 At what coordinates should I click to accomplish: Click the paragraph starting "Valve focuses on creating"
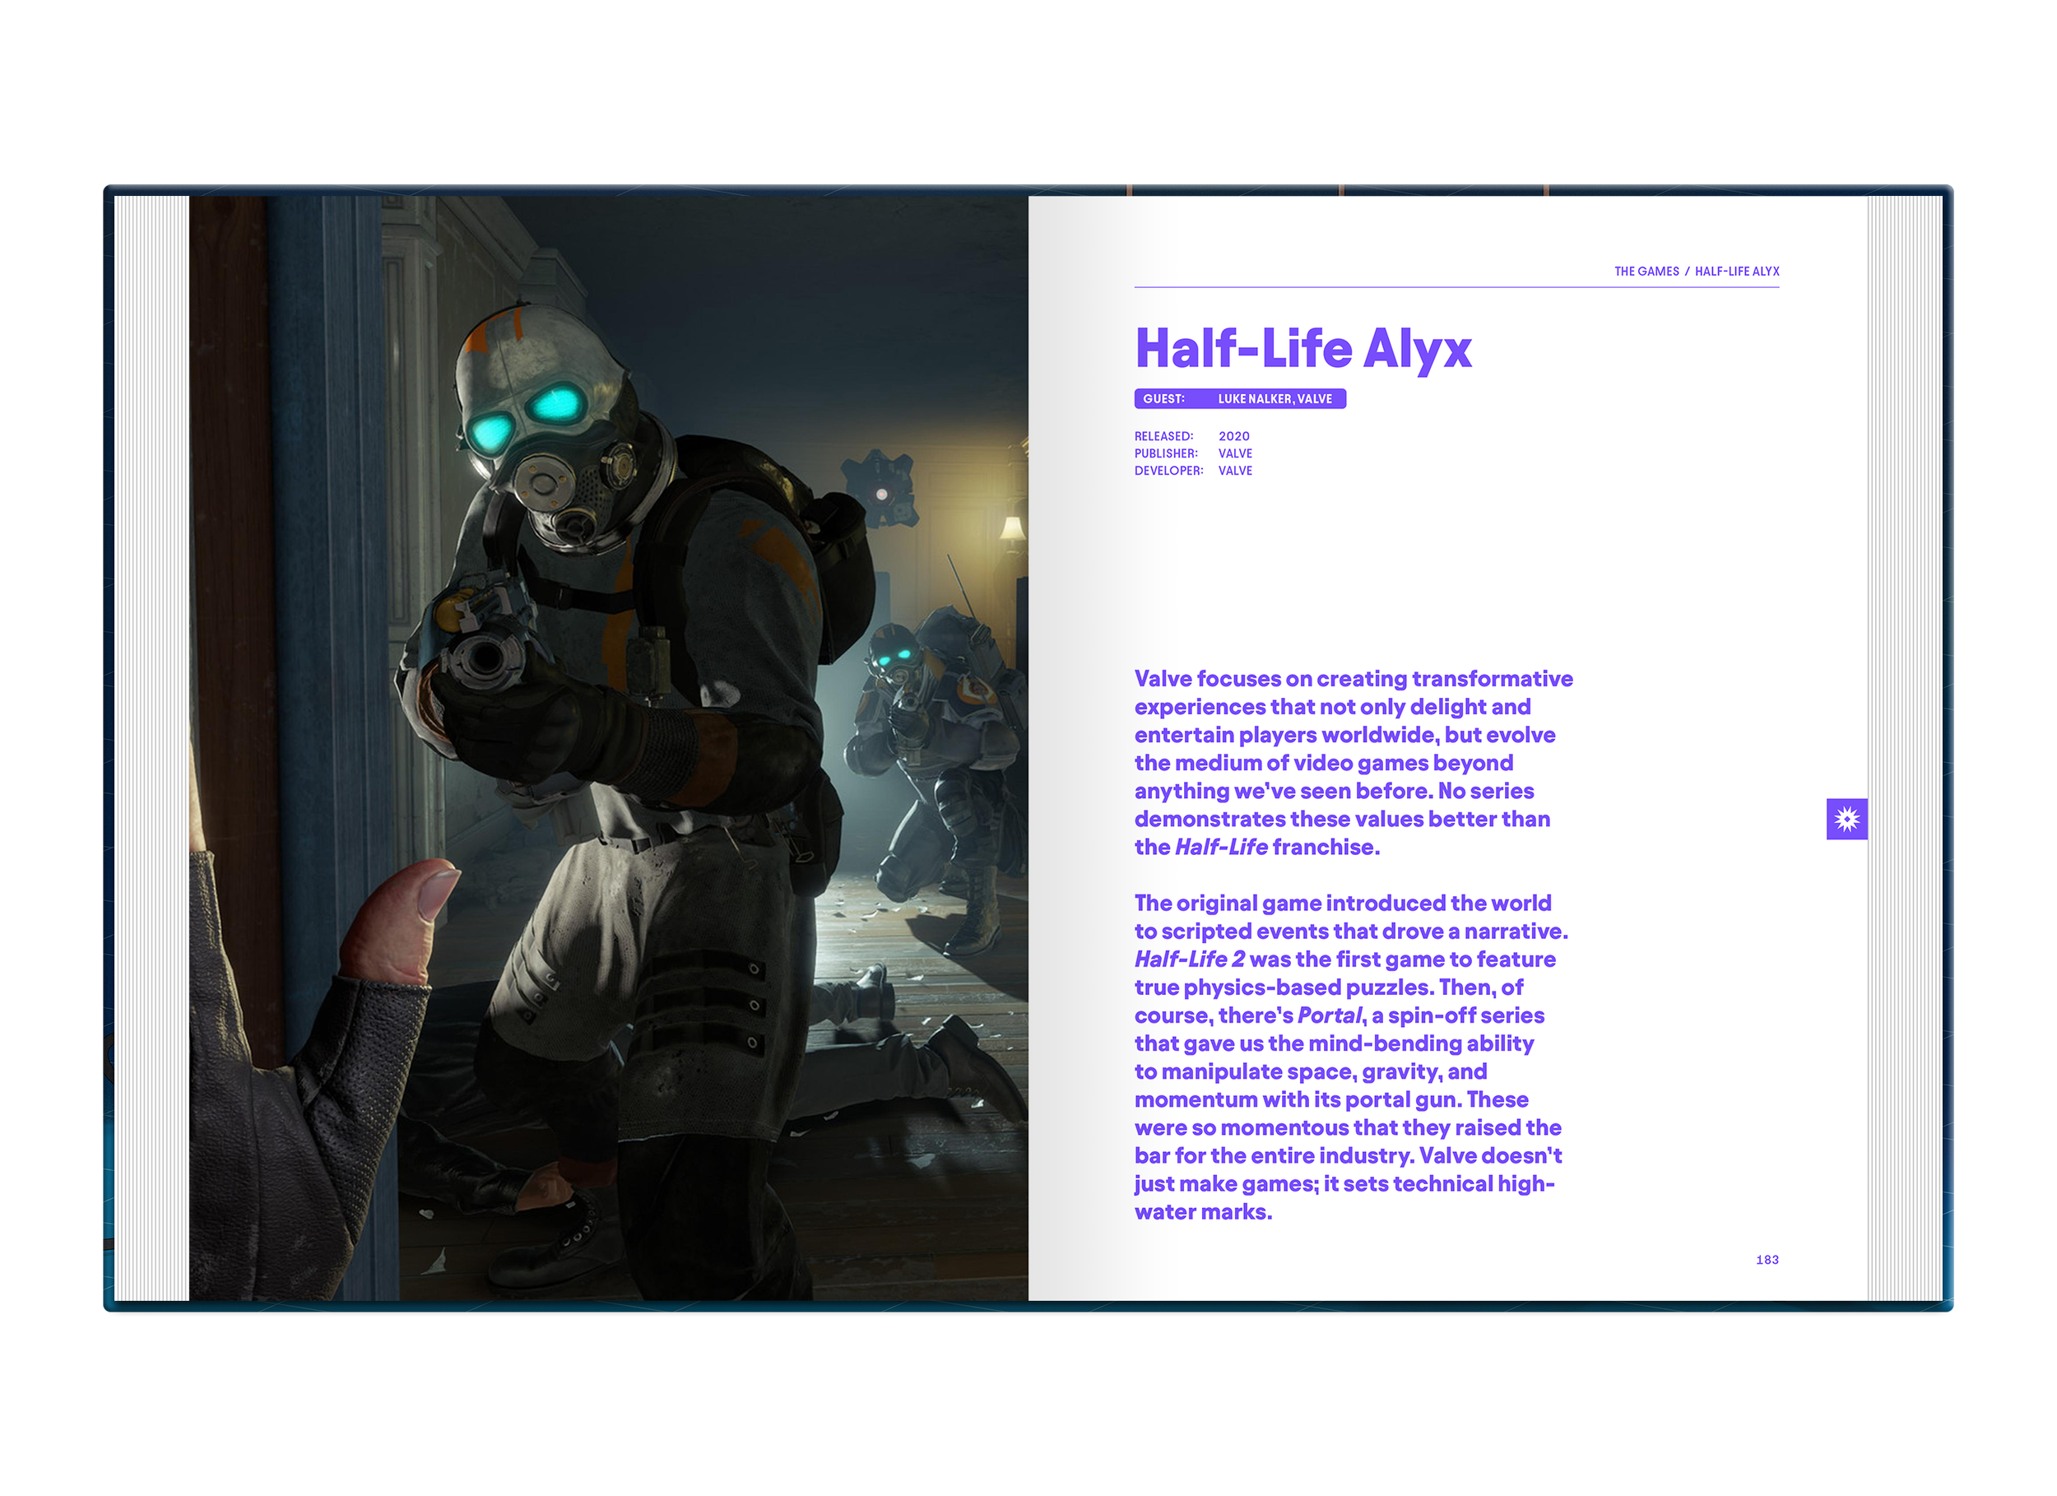[x=1354, y=762]
